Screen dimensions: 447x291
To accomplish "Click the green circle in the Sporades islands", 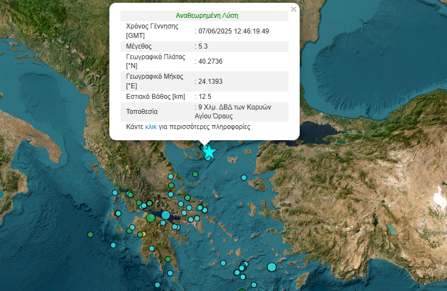I will [x=196, y=174].
